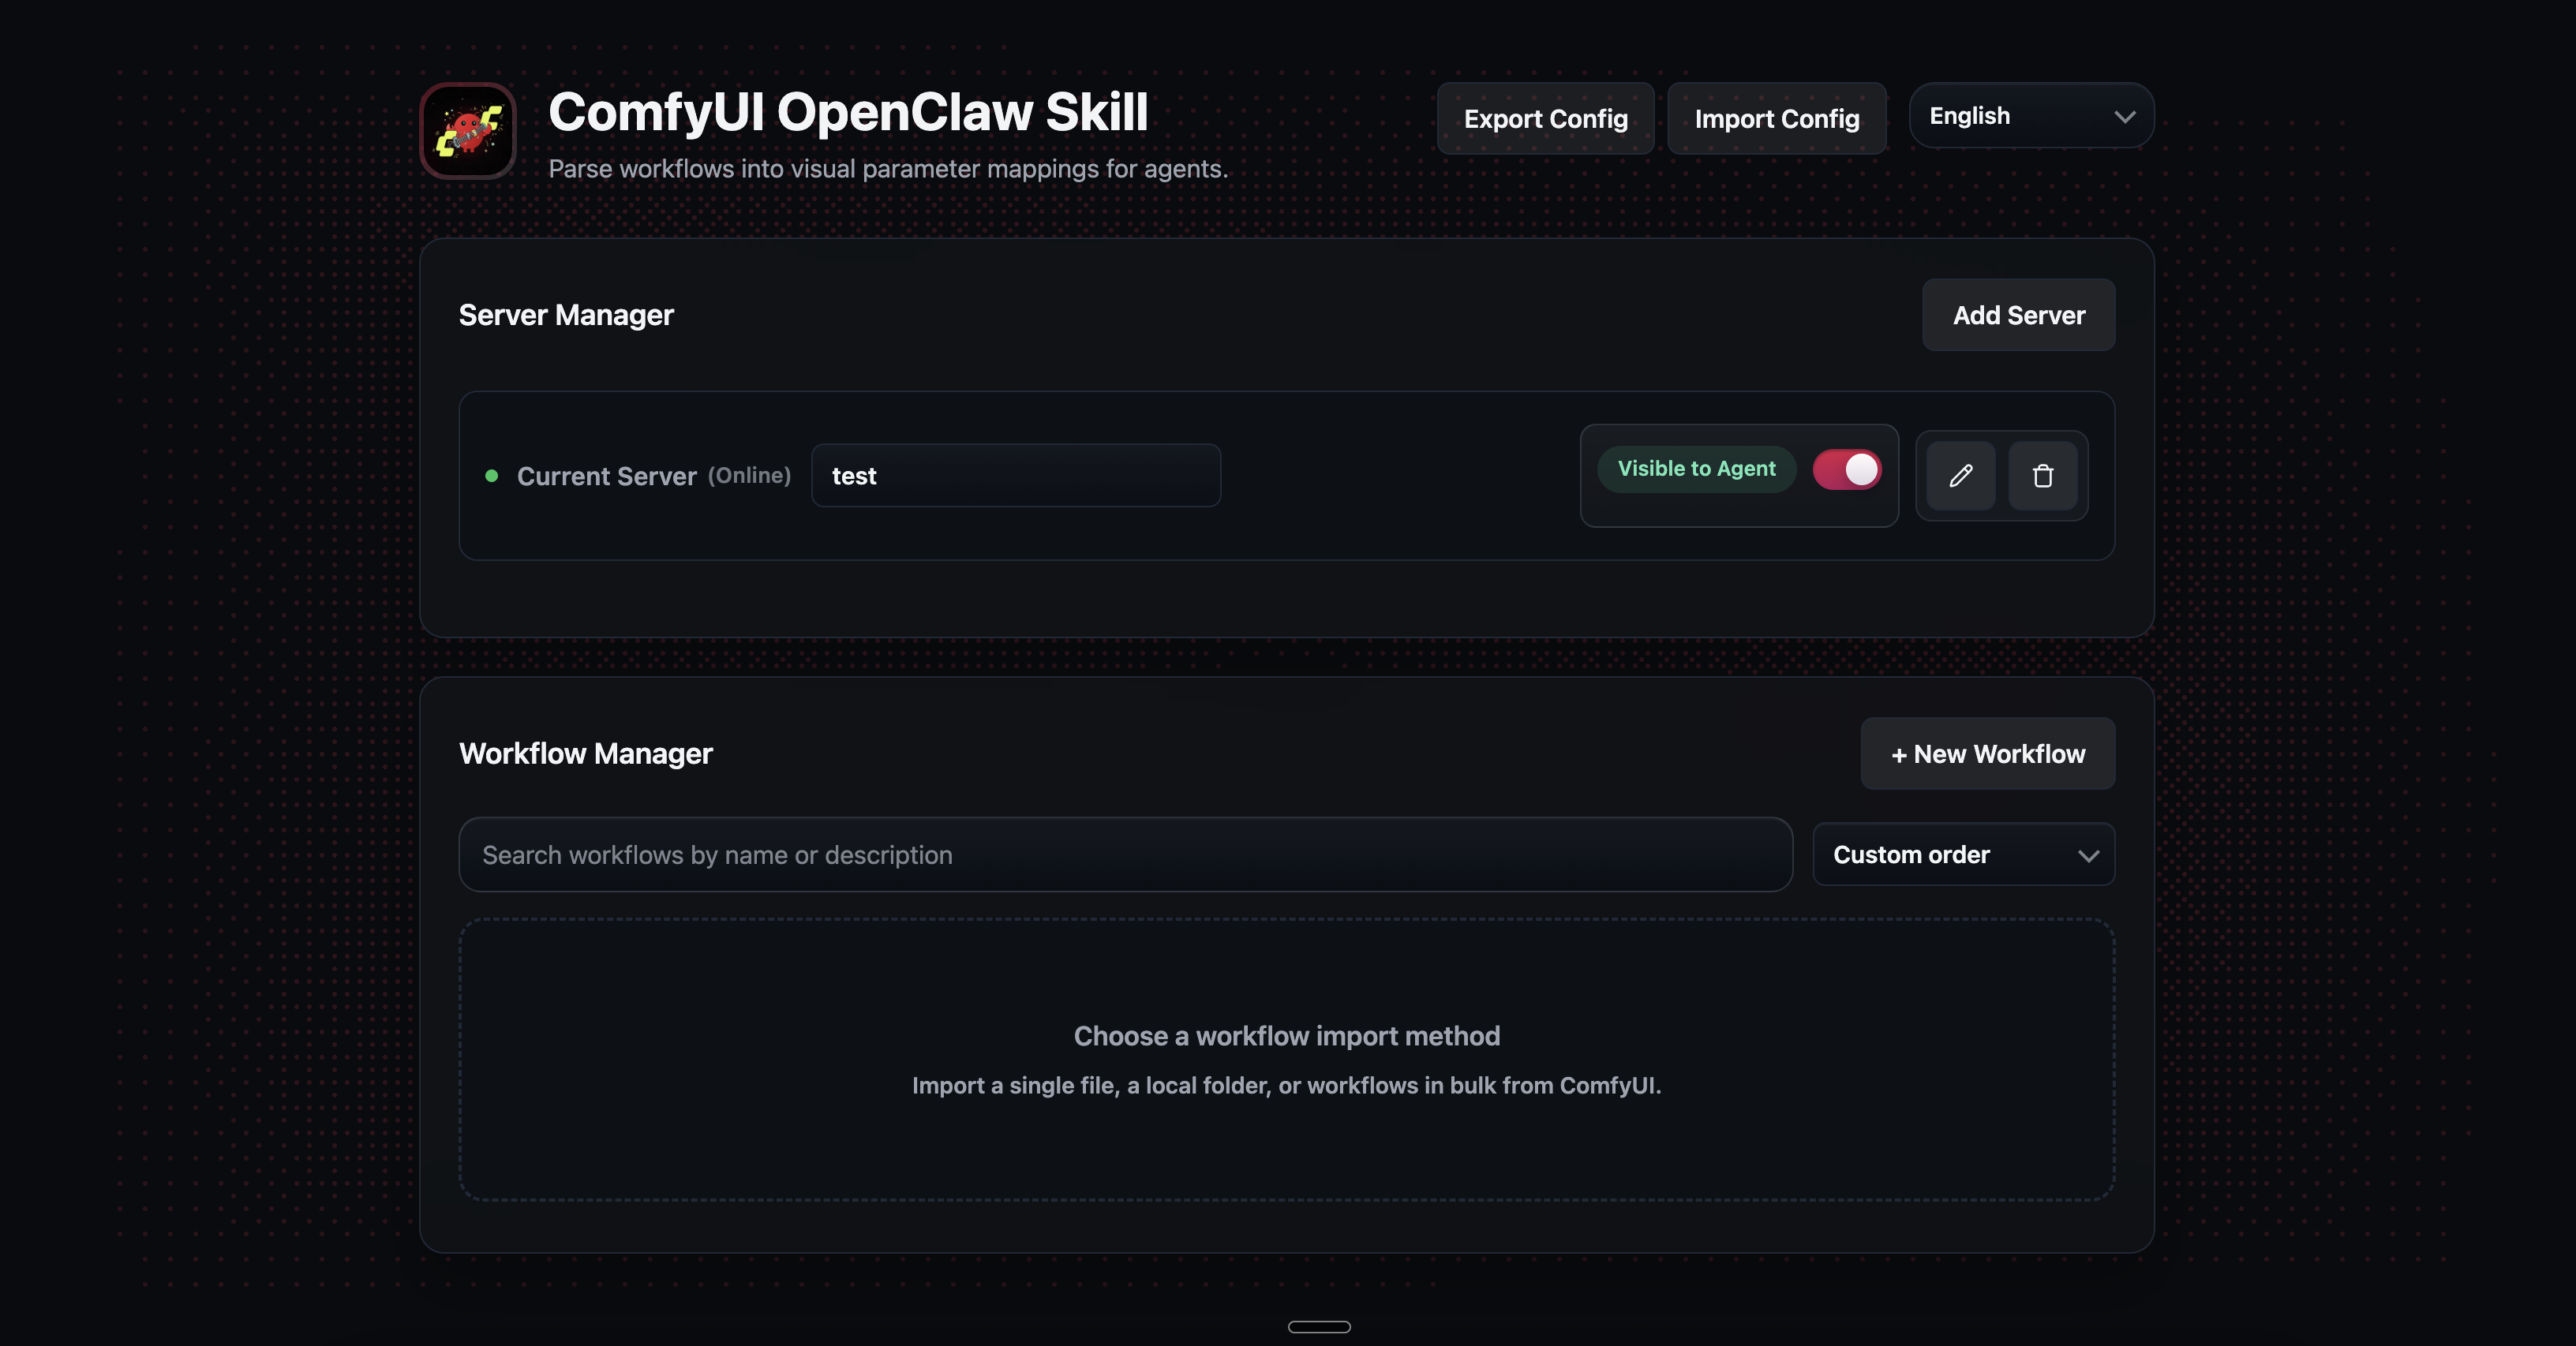Click the workflow search input field
2576x1346 pixels.
(1124, 855)
